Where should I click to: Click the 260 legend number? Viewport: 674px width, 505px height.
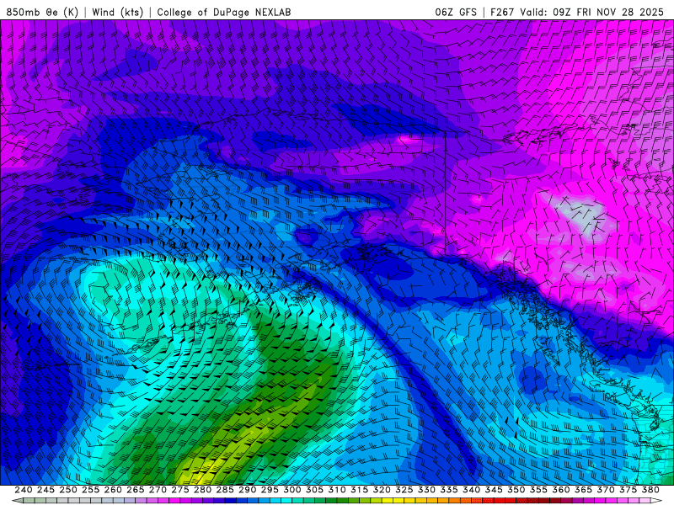(113, 490)
